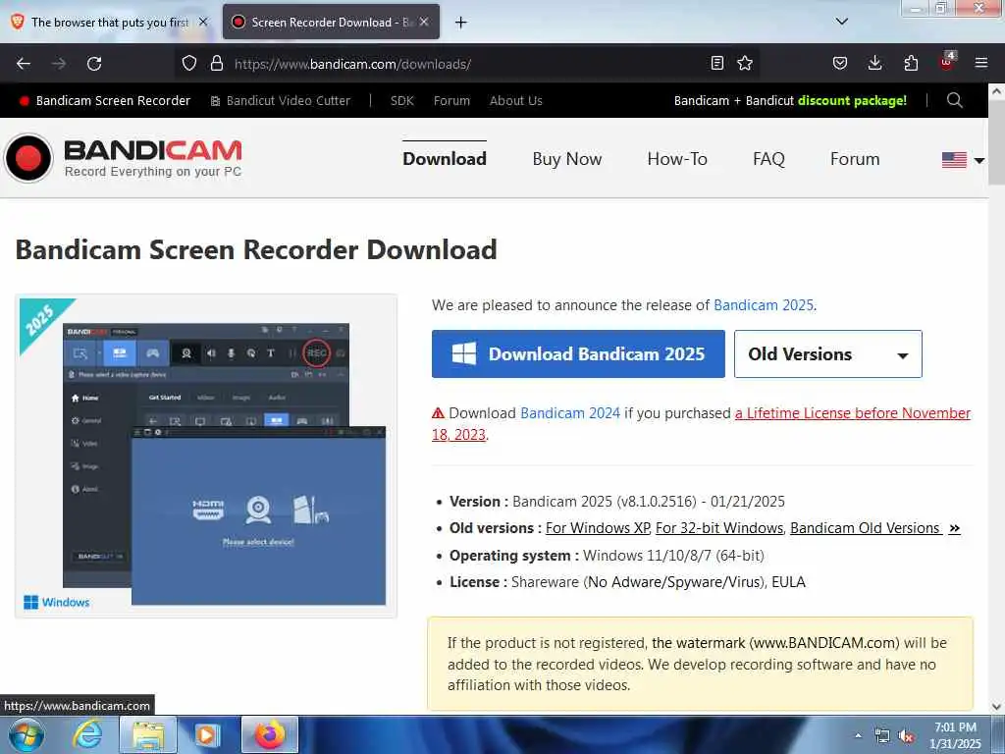The height and width of the screenshot is (754, 1005).
Task: Expand the Old Versions dropdown
Action: tap(828, 353)
